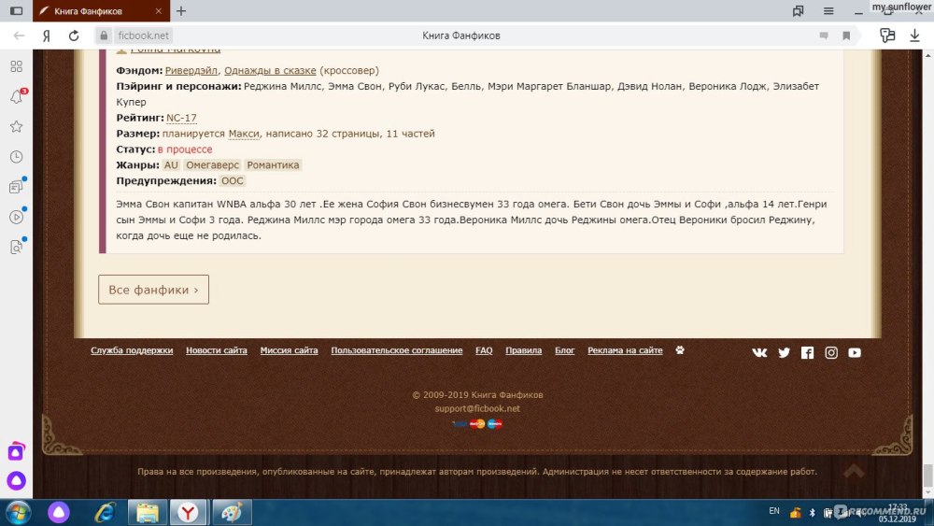The image size is (934, 526).
Task: Open Alice in the Windows taskbar
Action: click(58, 512)
